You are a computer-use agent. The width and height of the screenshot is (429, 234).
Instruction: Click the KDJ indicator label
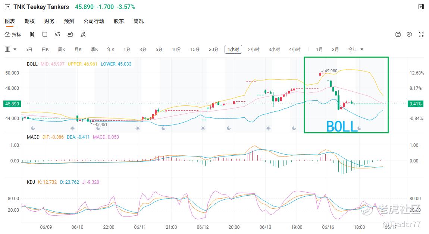click(x=31, y=182)
